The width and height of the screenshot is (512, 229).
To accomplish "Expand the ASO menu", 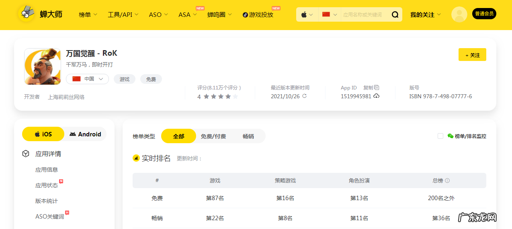I will [158, 14].
